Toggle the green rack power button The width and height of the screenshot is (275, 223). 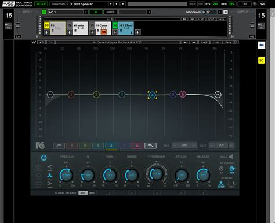(44, 12)
